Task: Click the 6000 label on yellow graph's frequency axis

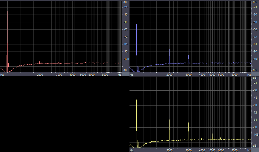Action: tap(221, 151)
